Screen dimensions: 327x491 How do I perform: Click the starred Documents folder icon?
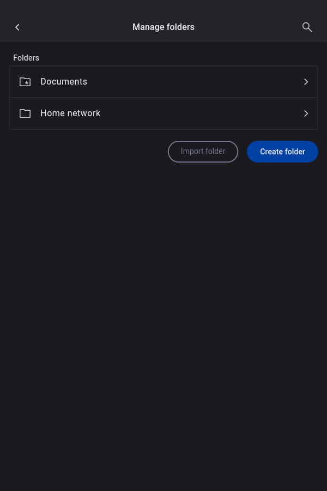click(x=25, y=82)
